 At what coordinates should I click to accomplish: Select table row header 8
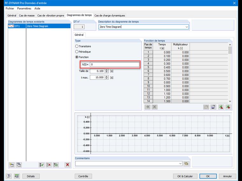coord(148,78)
